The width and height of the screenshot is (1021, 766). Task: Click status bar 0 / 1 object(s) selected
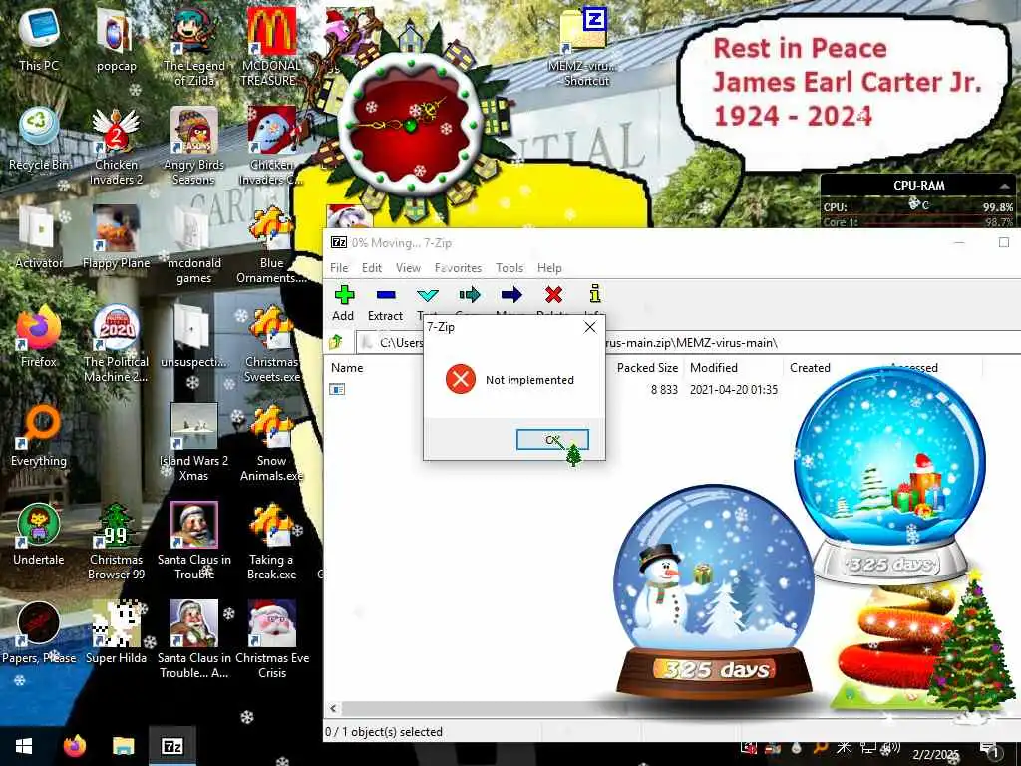384,732
